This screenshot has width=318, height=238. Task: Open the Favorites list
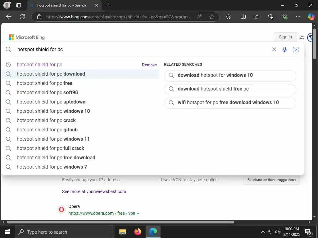[257, 17]
